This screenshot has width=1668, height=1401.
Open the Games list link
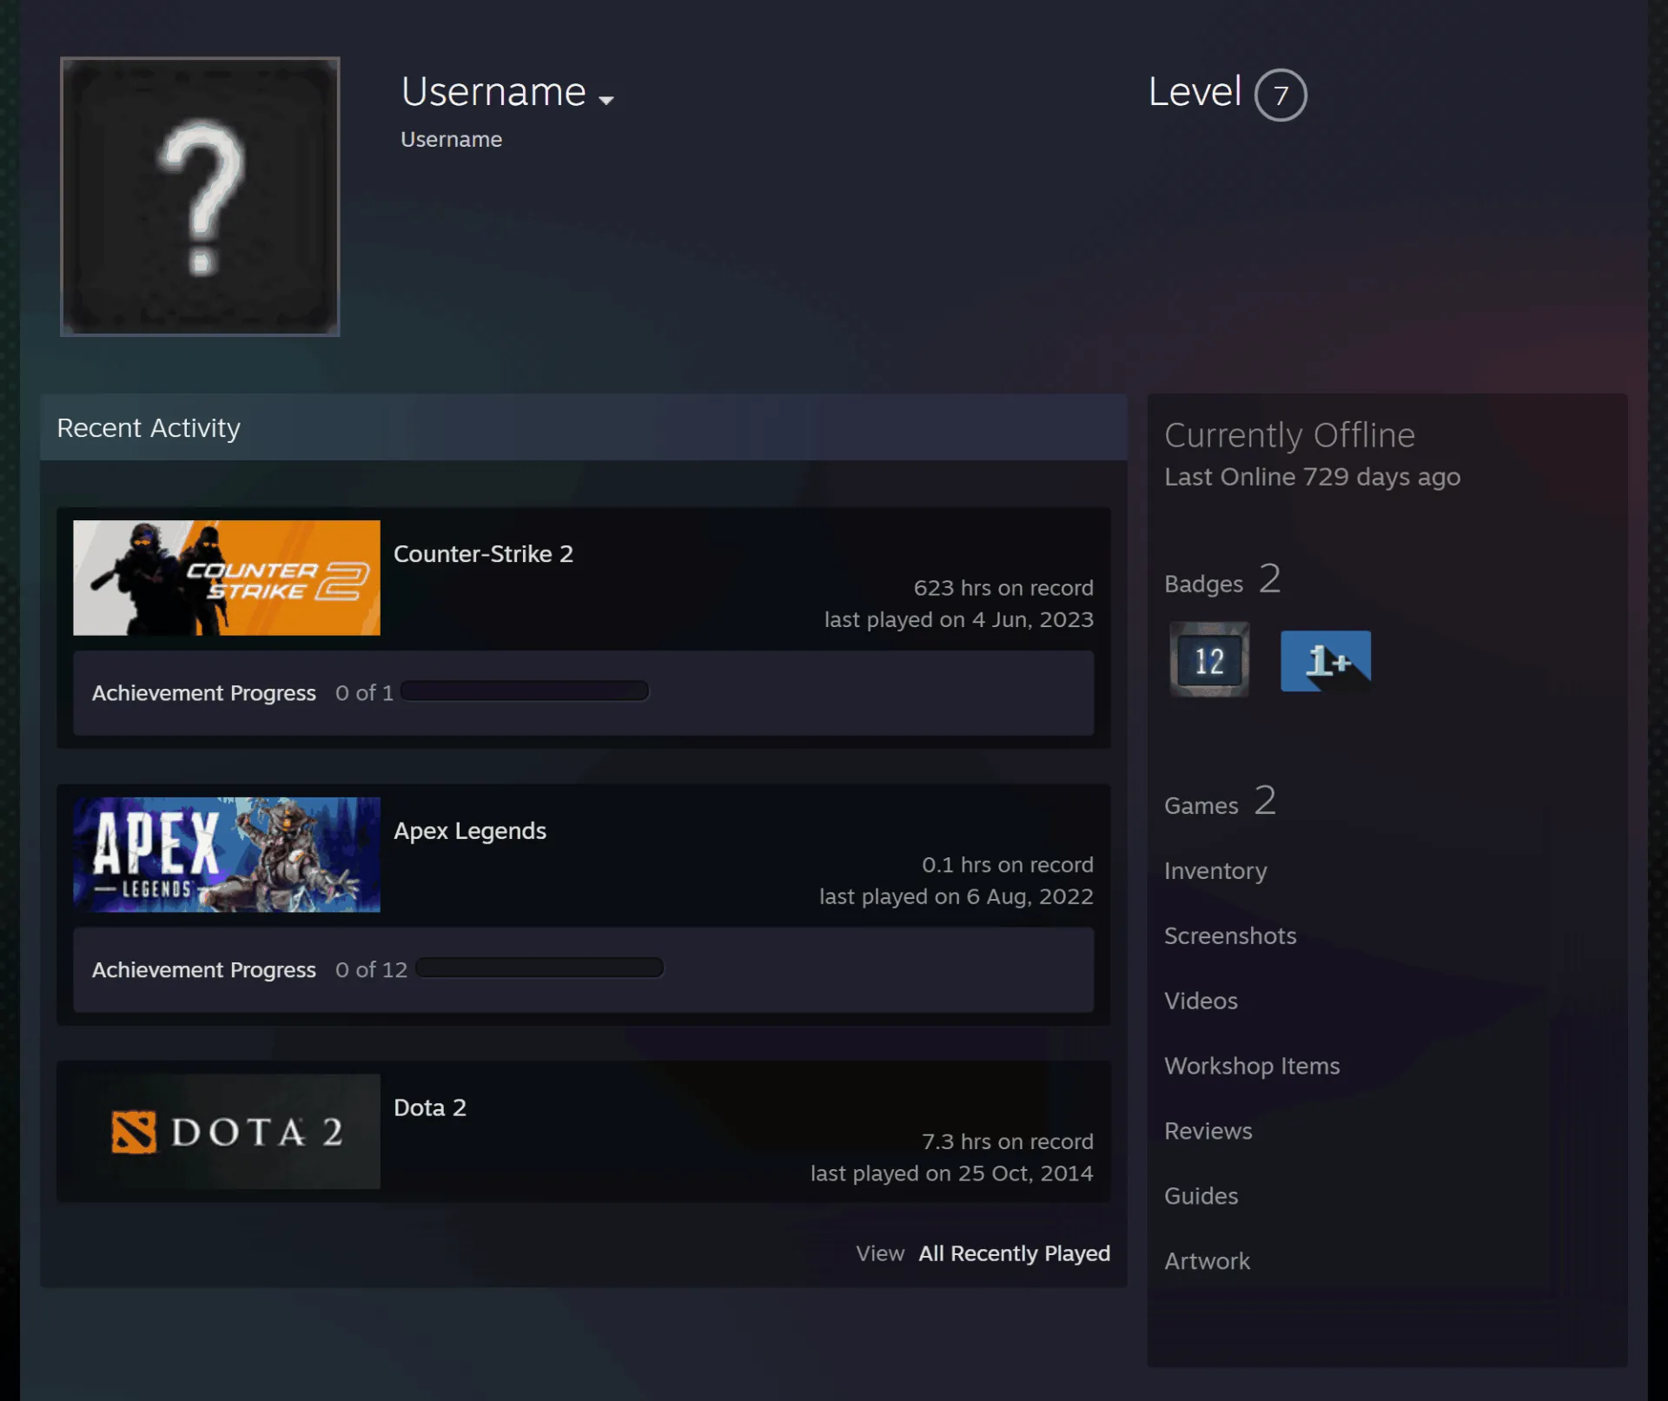point(1201,806)
